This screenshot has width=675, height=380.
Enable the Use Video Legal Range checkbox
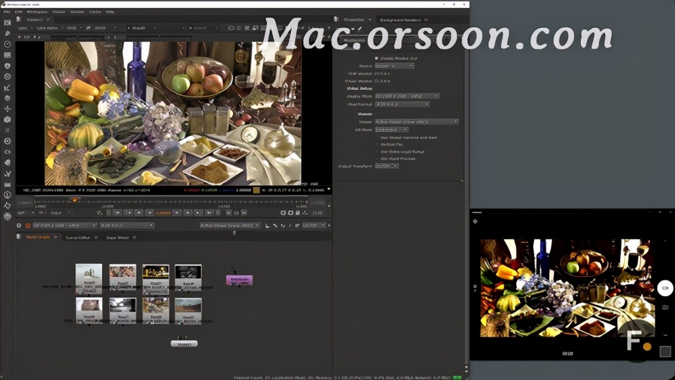coord(377,151)
